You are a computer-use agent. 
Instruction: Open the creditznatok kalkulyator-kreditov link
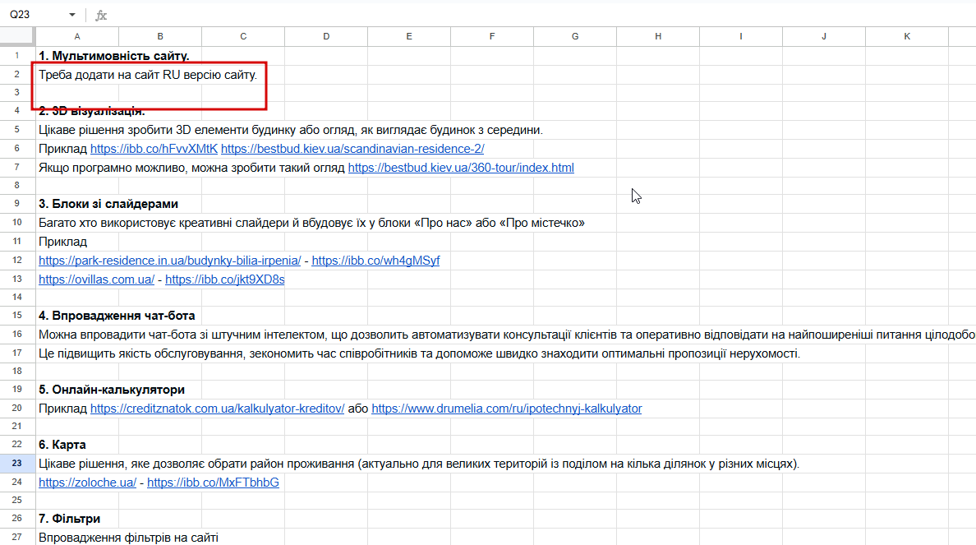[217, 409]
